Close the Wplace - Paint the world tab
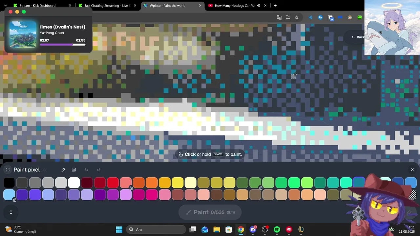Viewport: 420px width, 236px height. coord(200,6)
